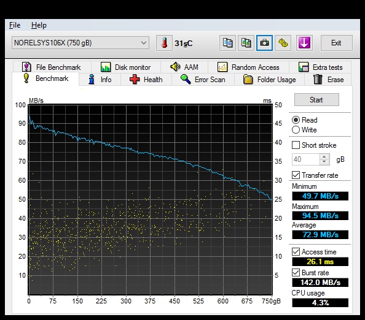Image resolution: width=365 pixels, height=320 pixels.
Task: Open the Health tab with red cross
Action: pos(146,80)
